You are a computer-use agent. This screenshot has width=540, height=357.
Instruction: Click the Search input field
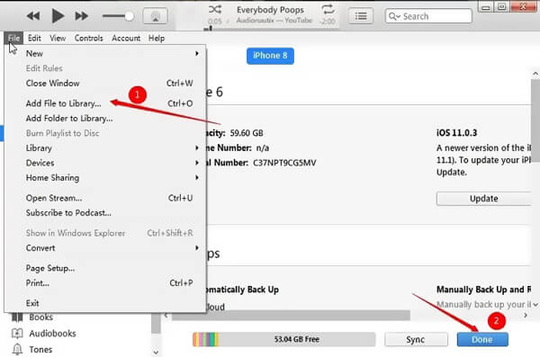click(428, 16)
